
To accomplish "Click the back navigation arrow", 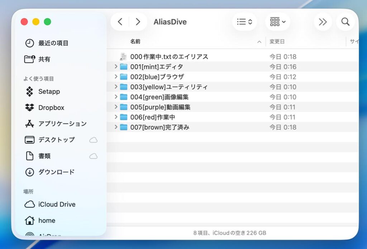I will click(x=120, y=22).
